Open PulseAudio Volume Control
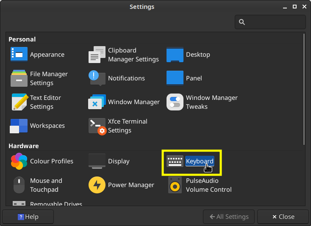 (175, 185)
